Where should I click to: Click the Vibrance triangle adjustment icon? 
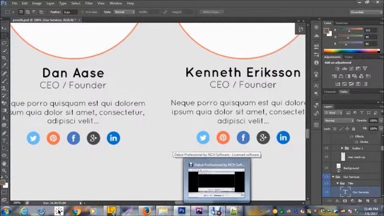click(x=365, y=68)
